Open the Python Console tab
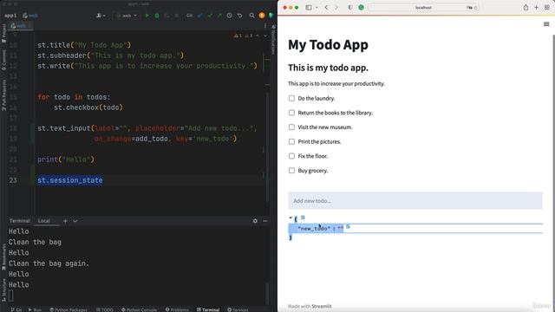The width and height of the screenshot is (555, 312). (x=139, y=309)
